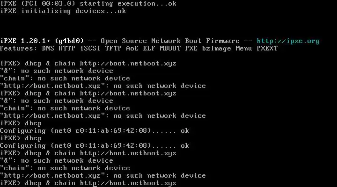Click the first 'Configuring (net0' output line
Image resolution: width=337 pixels, height=187 pixels.
point(94,130)
